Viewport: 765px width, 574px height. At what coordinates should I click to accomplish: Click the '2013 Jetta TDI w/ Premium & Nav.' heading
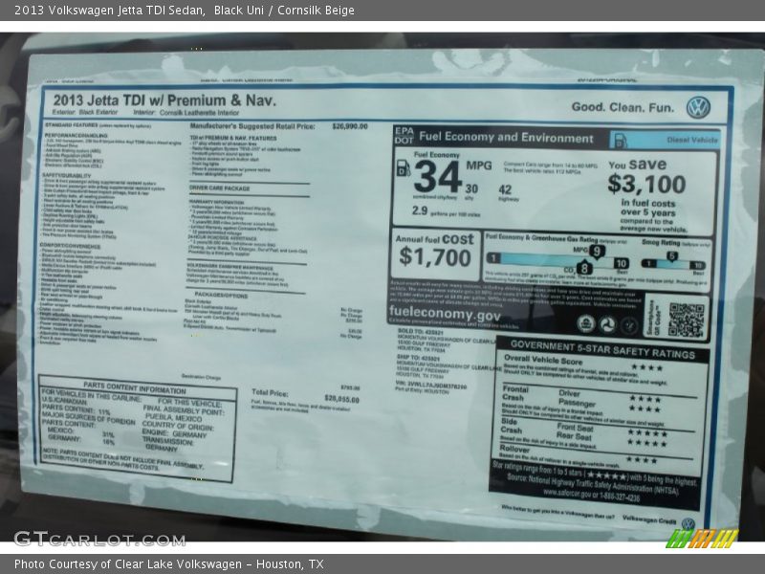(x=164, y=100)
